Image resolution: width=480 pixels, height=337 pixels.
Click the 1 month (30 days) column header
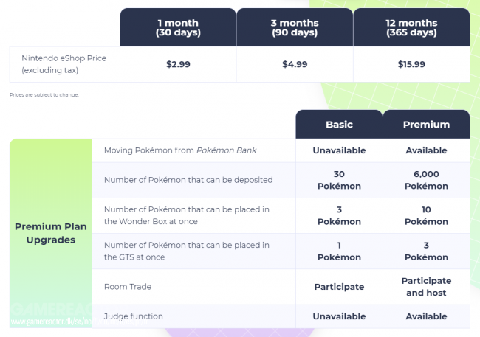[178, 27]
